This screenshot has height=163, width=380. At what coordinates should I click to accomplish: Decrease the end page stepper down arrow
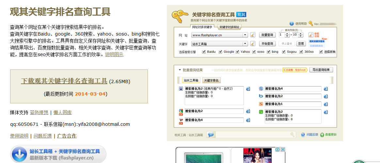point(301,36)
